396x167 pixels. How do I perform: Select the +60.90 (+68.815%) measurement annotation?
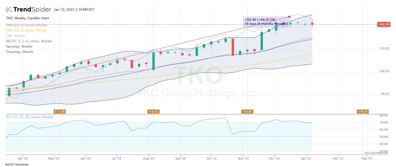tap(260, 19)
